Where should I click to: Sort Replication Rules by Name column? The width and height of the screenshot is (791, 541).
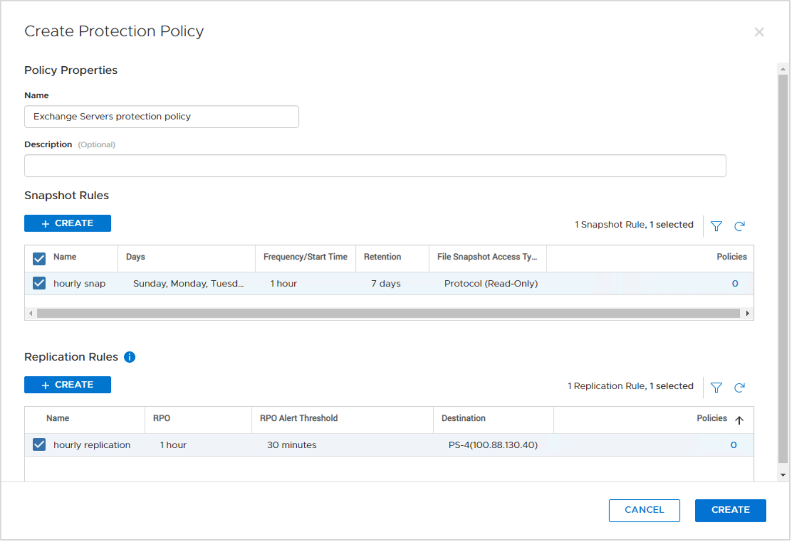click(x=57, y=418)
